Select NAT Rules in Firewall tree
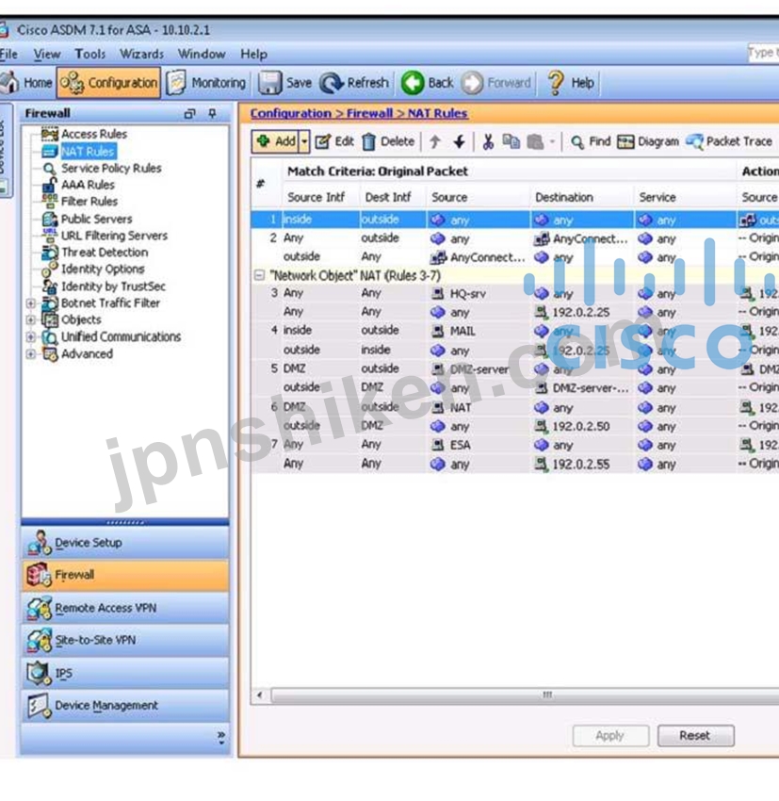 (x=88, y=152)
